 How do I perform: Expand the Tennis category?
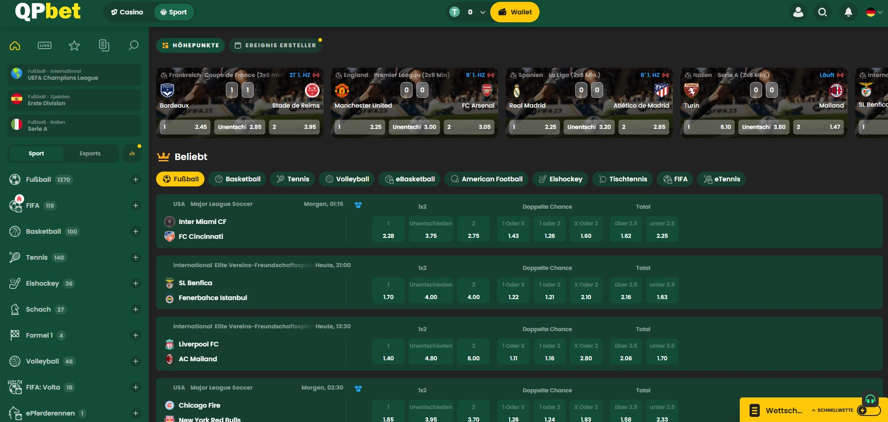(136, 257)
